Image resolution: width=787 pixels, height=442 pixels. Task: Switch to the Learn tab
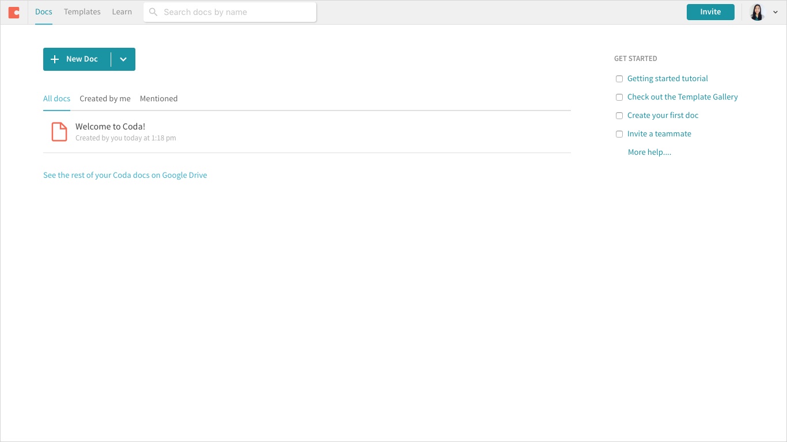pyautogui.click(x=122, y=12)
